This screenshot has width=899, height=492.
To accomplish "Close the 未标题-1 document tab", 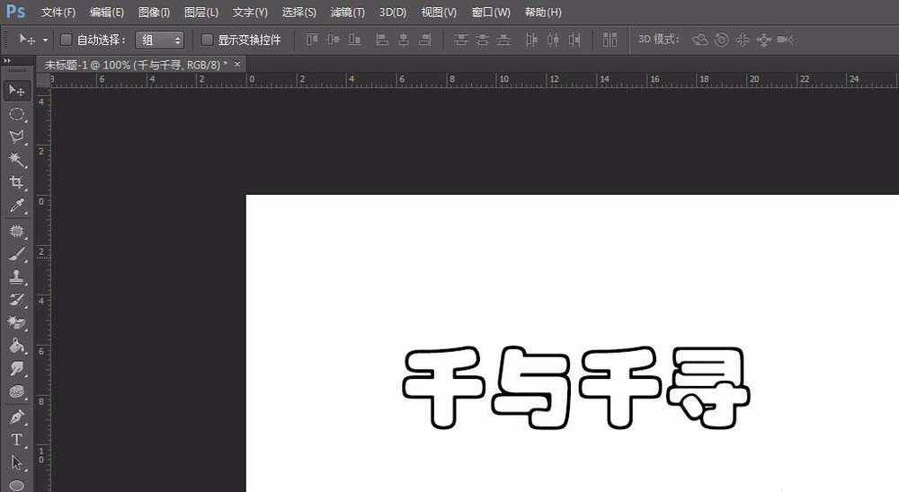I will tap(237, 64).
